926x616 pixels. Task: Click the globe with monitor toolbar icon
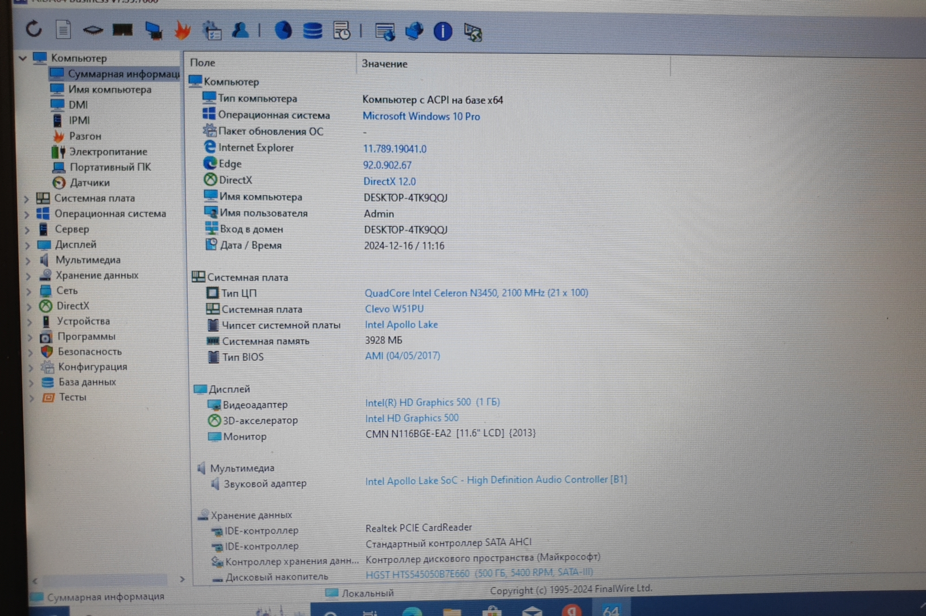point(415,31)
